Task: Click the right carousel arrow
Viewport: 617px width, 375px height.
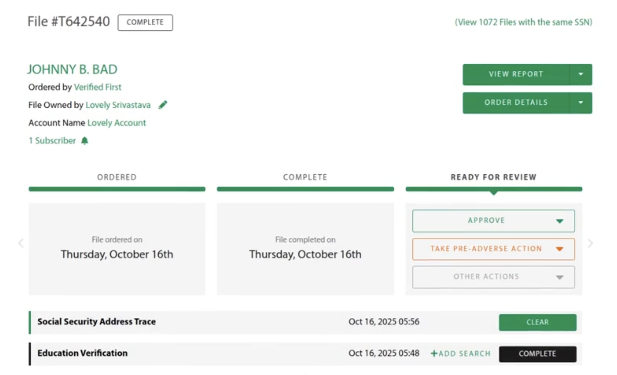Action: tap(590, 243)
